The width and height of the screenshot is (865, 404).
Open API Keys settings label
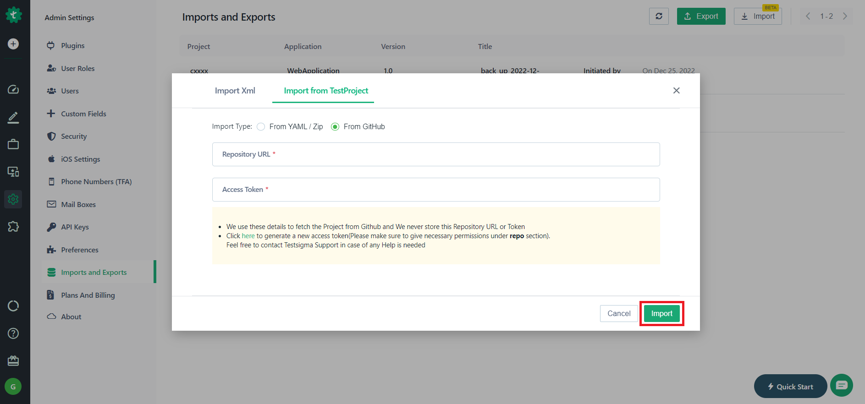tap(75, 227)
